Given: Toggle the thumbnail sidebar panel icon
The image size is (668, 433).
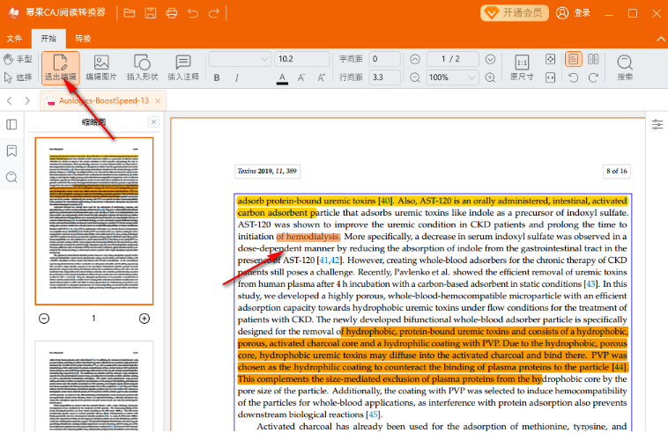Looking at the screenshot, I should pos(11,125).
